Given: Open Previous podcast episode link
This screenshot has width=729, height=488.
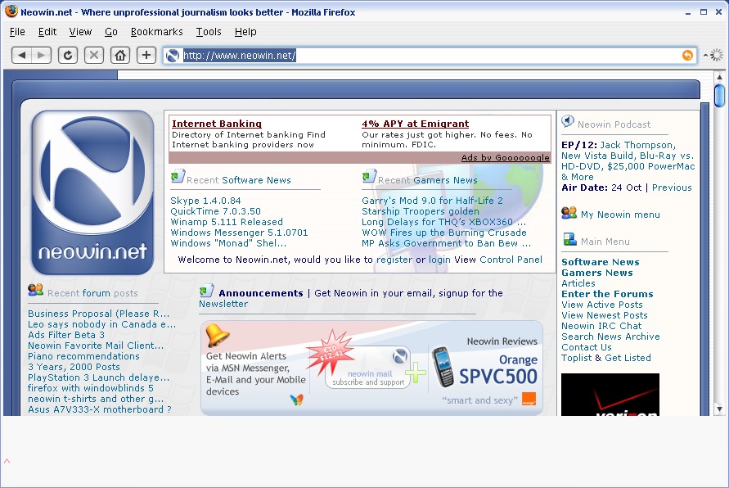Looking at the screenshot, I should tap(672, 188).
